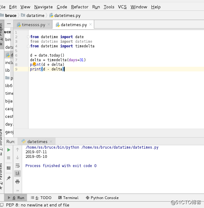This screenshot has width=204, height=208.
Task: Click the orange intention bulb on line 8
Action: [34, 64]
